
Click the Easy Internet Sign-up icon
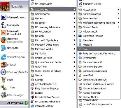click(32, 88)
